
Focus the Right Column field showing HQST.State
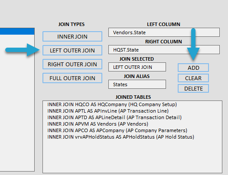tap(164, 50)
